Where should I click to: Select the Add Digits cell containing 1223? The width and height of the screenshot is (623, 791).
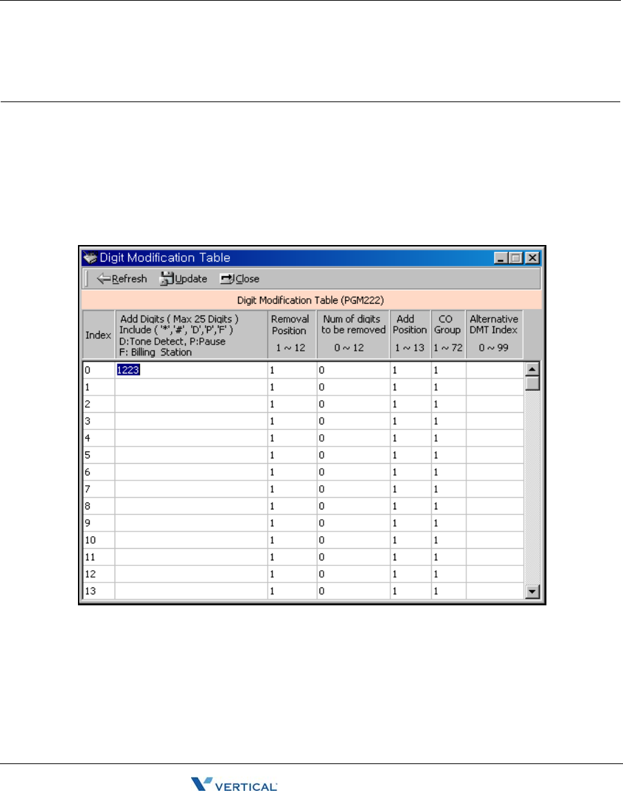[x=191, y=370]
